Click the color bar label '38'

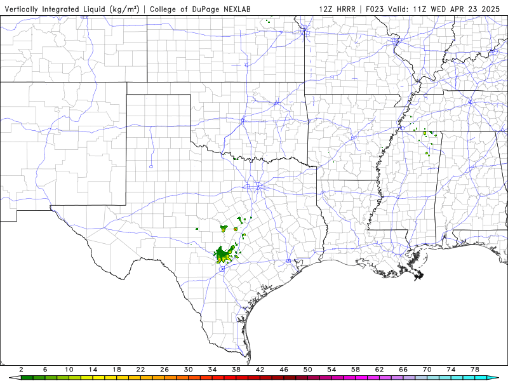click(236, 370)
